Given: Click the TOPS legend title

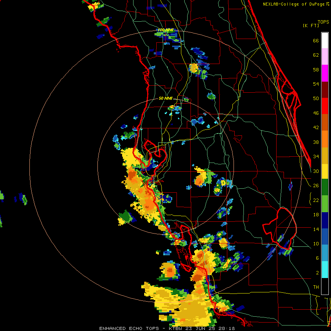Looking at the screenshot, I should point(323,22).
